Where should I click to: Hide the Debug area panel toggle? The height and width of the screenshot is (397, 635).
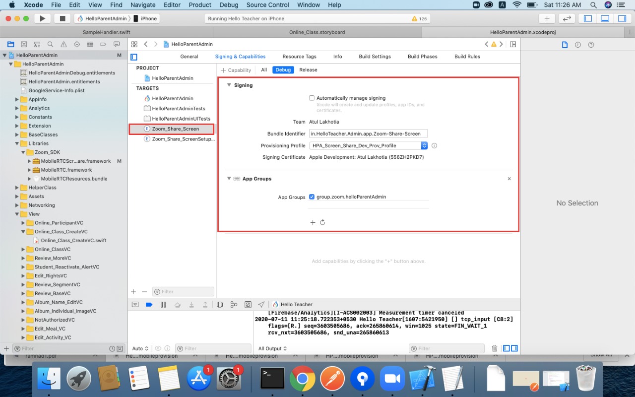(605, 18)
